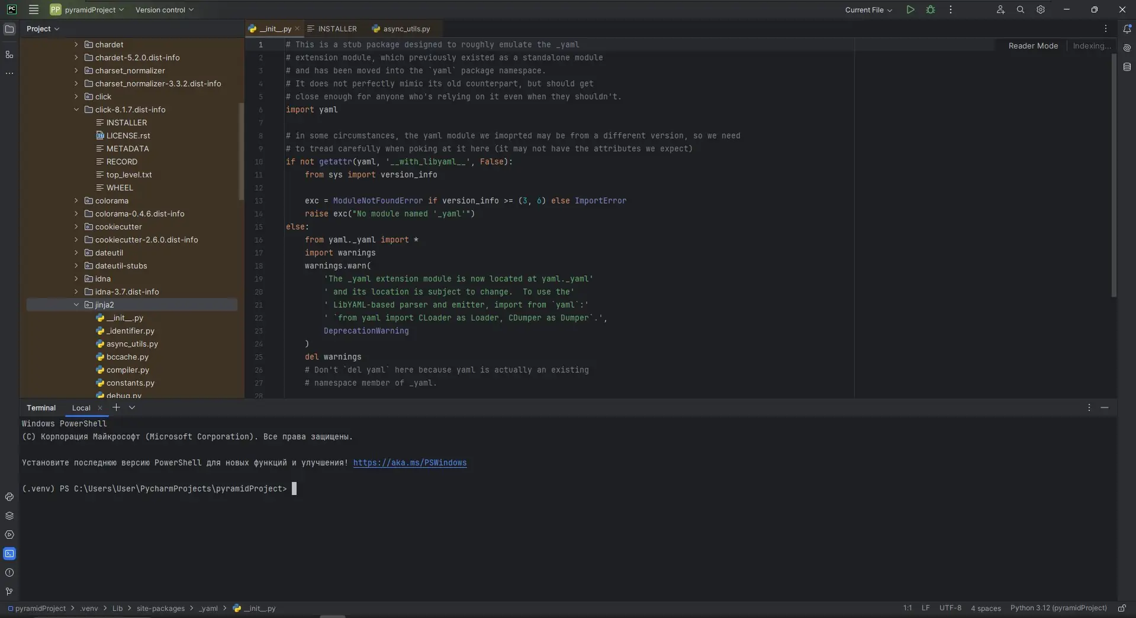Expand the idna-3.7.dist-info folder
Viewport: 1136px width, 618px height.
(76, 292)
